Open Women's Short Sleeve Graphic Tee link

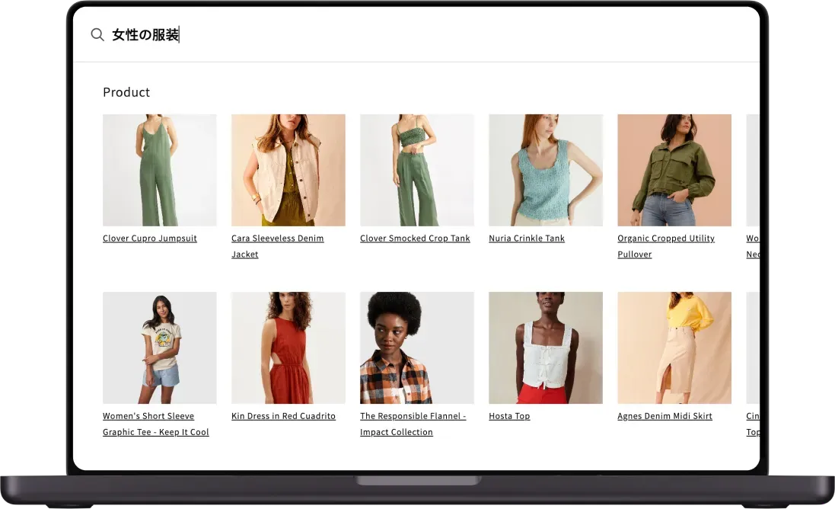click(155, 424)
